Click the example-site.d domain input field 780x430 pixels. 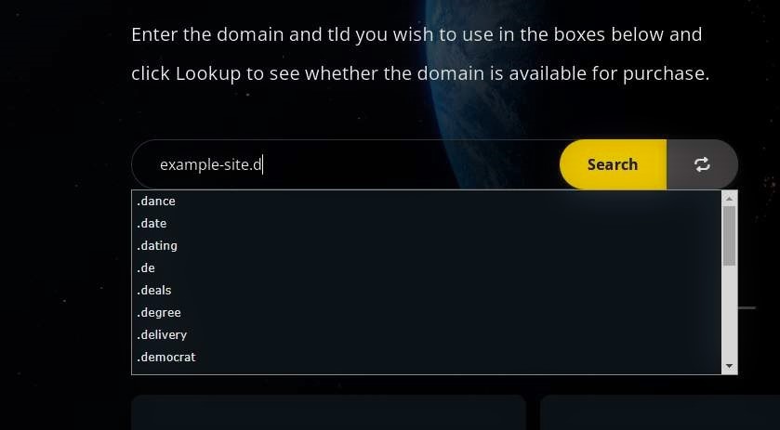(346, 164)
